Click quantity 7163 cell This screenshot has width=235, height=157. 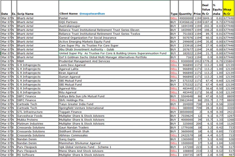[x=186, y=57]
